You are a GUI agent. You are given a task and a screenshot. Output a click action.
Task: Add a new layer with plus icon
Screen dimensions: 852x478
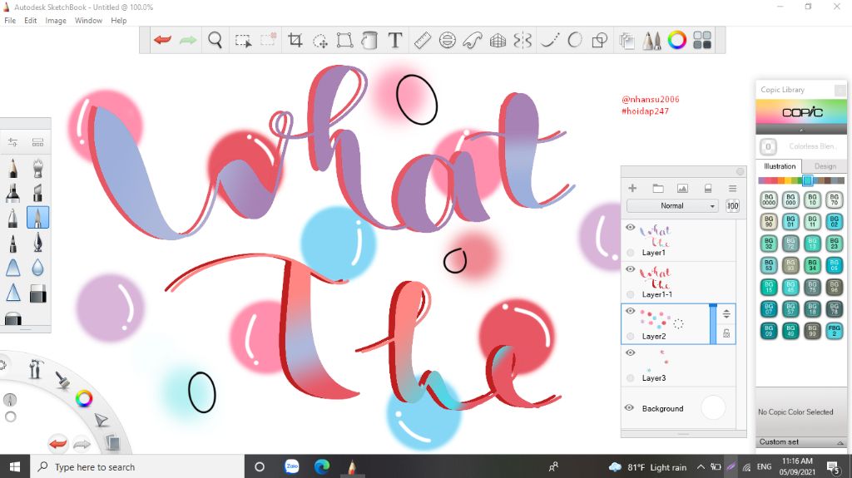pyautogui.click(x=632, y=188)
